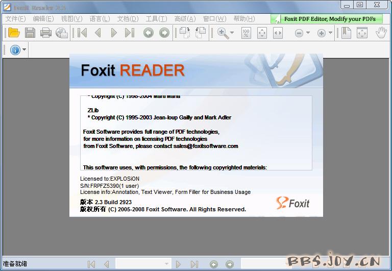The width and height of the screenshot is (392, 271).
Task: Open the 文件(F) menu
Action: tap(15, 19)
